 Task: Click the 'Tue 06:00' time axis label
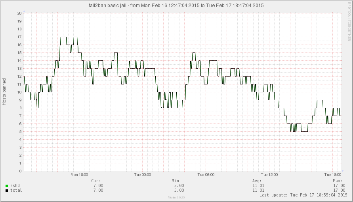coord(206,174)
